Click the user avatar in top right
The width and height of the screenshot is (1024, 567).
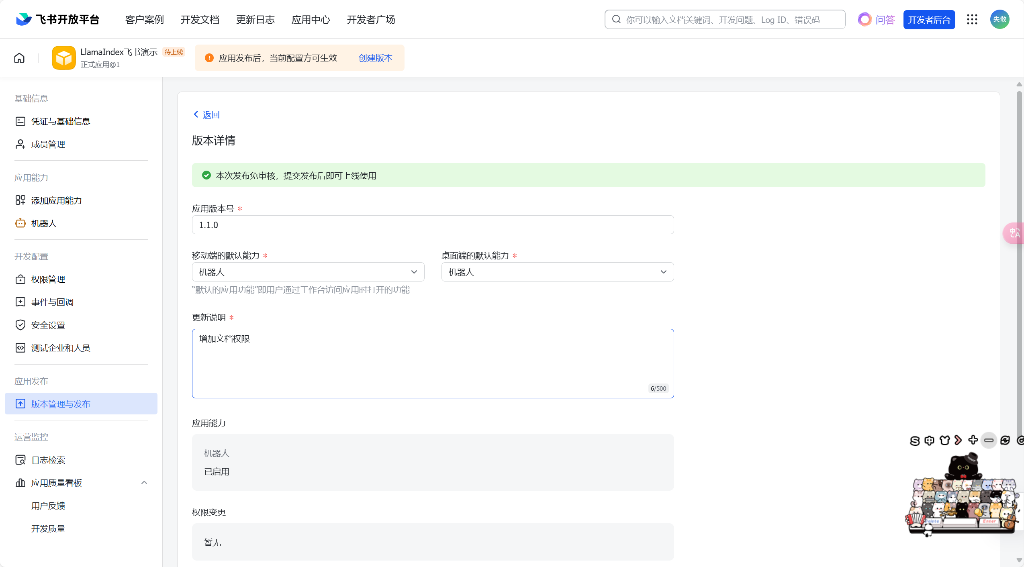(x=999, y=19)
